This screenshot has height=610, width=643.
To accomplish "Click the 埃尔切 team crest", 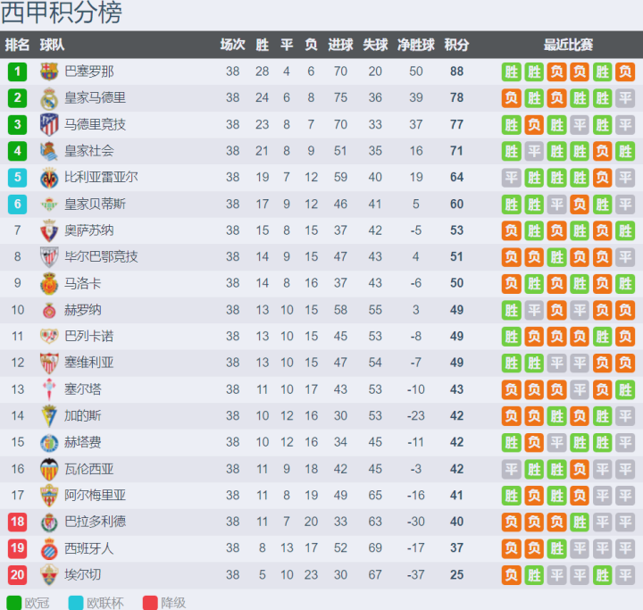I will [x=49, y=575].
